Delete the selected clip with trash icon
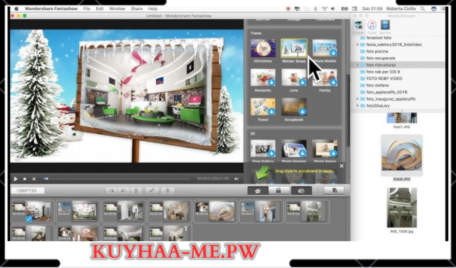This screenshot has width=456, height=268. pyautogui.click(x=136, y=191)
